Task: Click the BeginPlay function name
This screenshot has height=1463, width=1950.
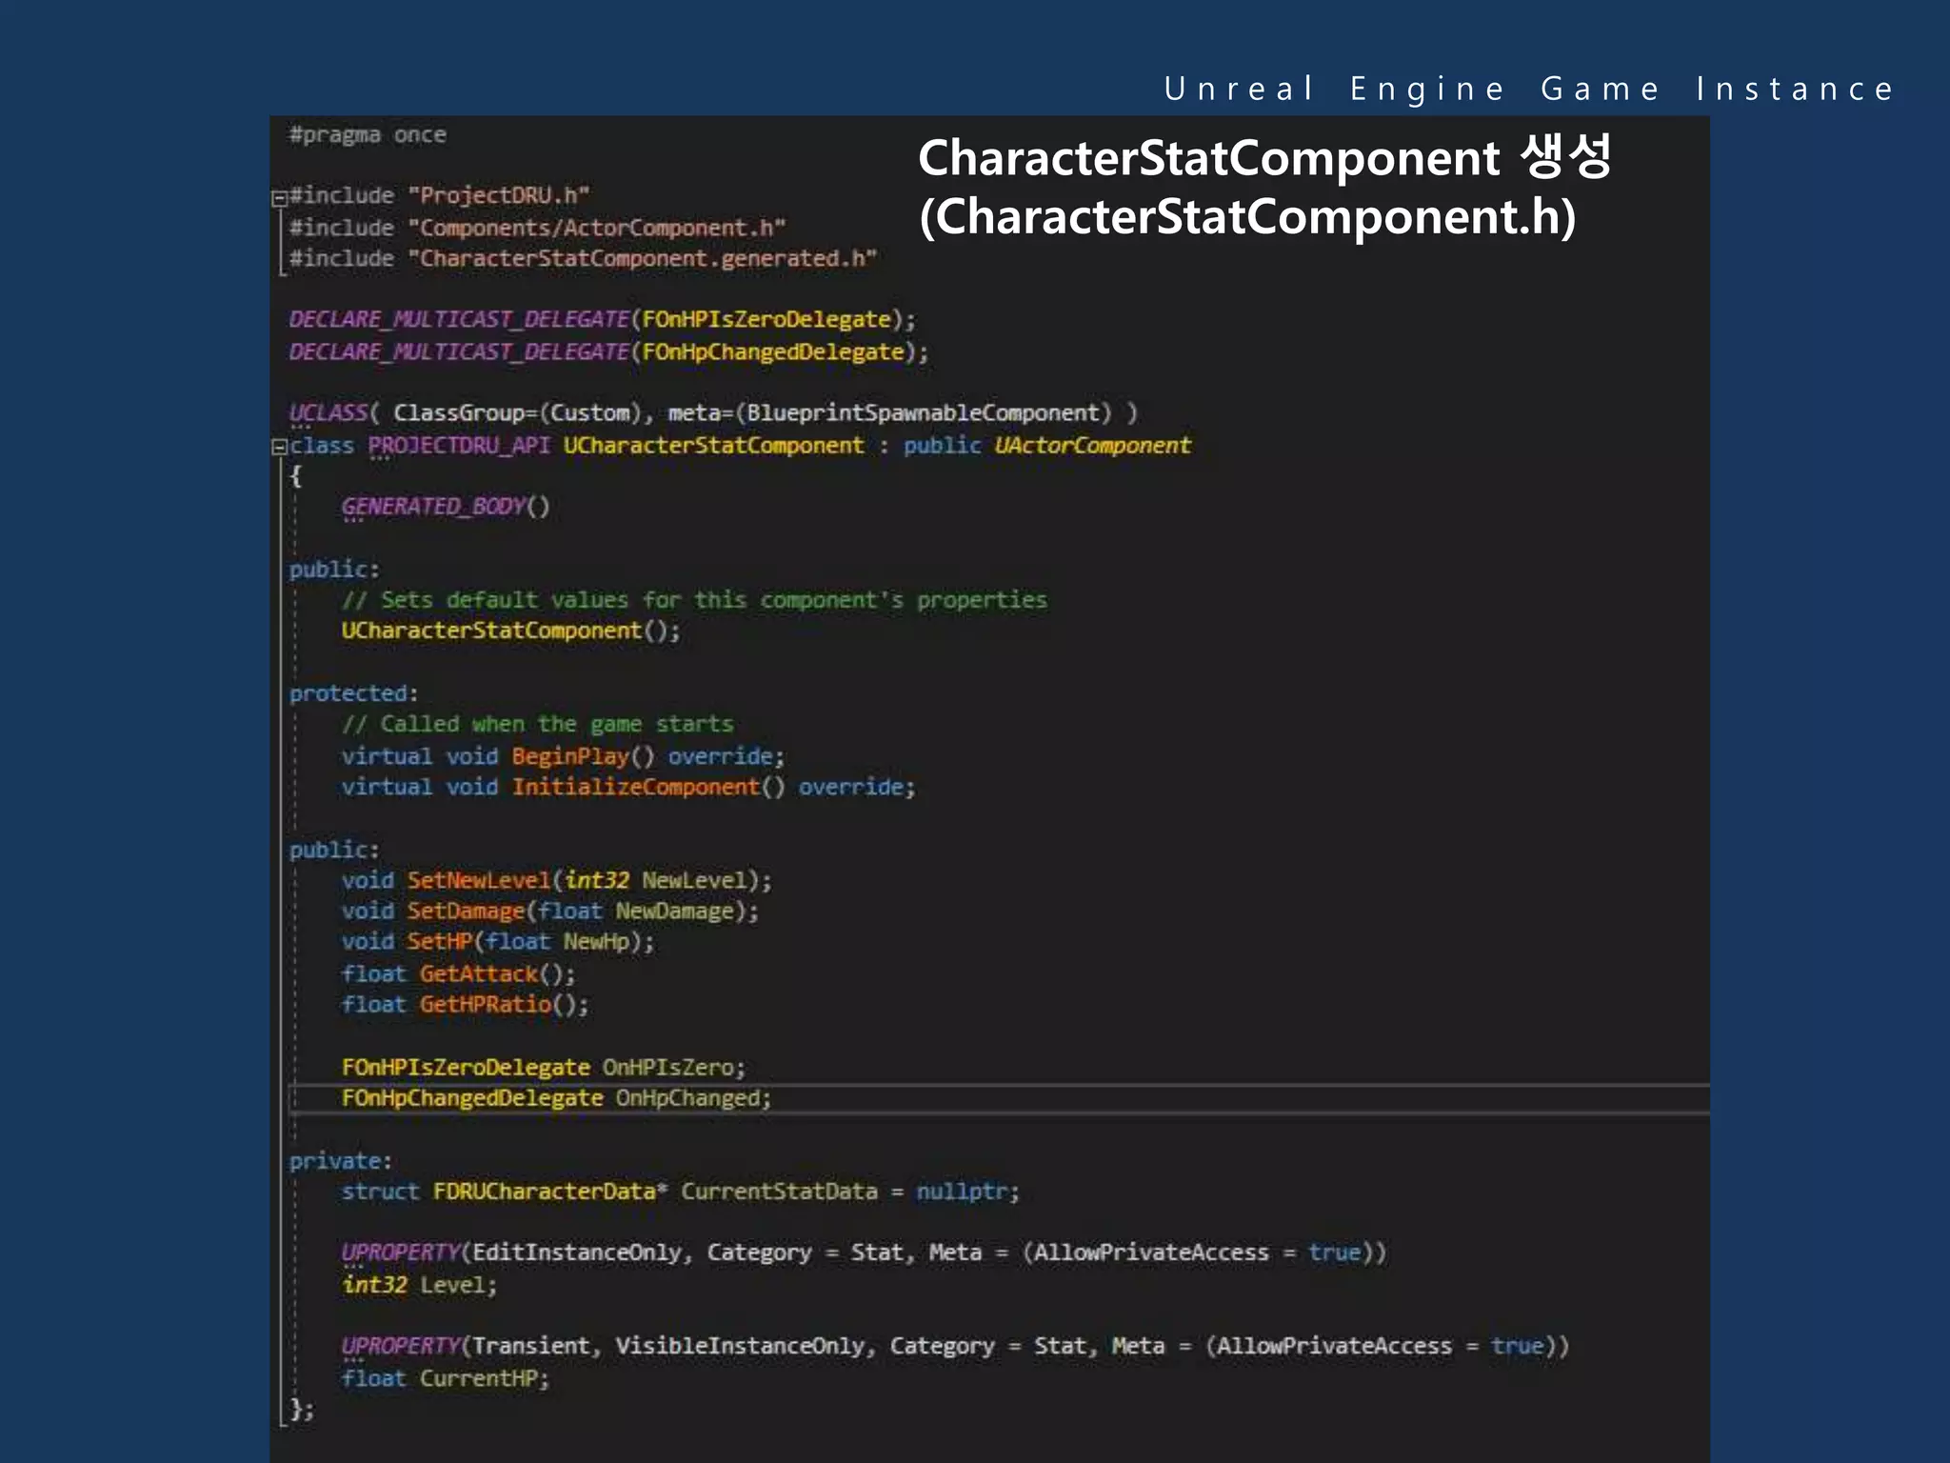Action: point(570,756)
